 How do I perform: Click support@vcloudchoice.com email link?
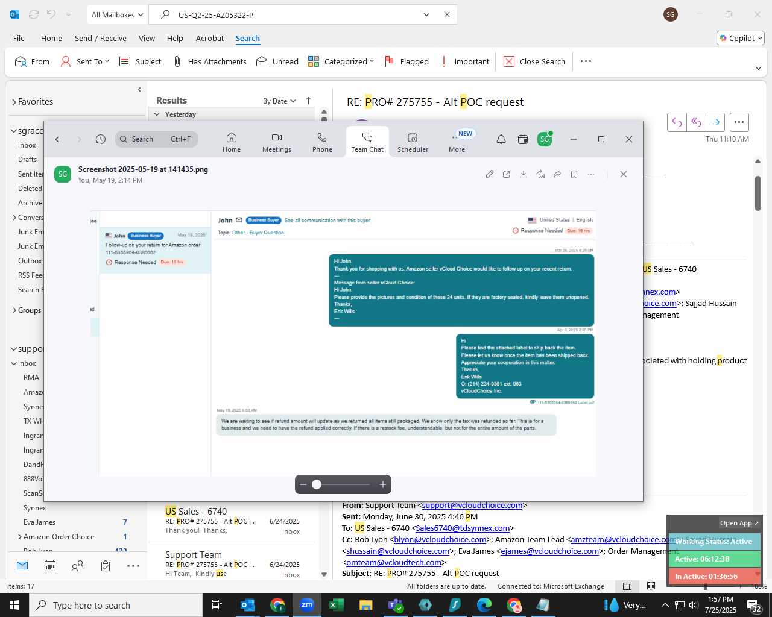472,505
